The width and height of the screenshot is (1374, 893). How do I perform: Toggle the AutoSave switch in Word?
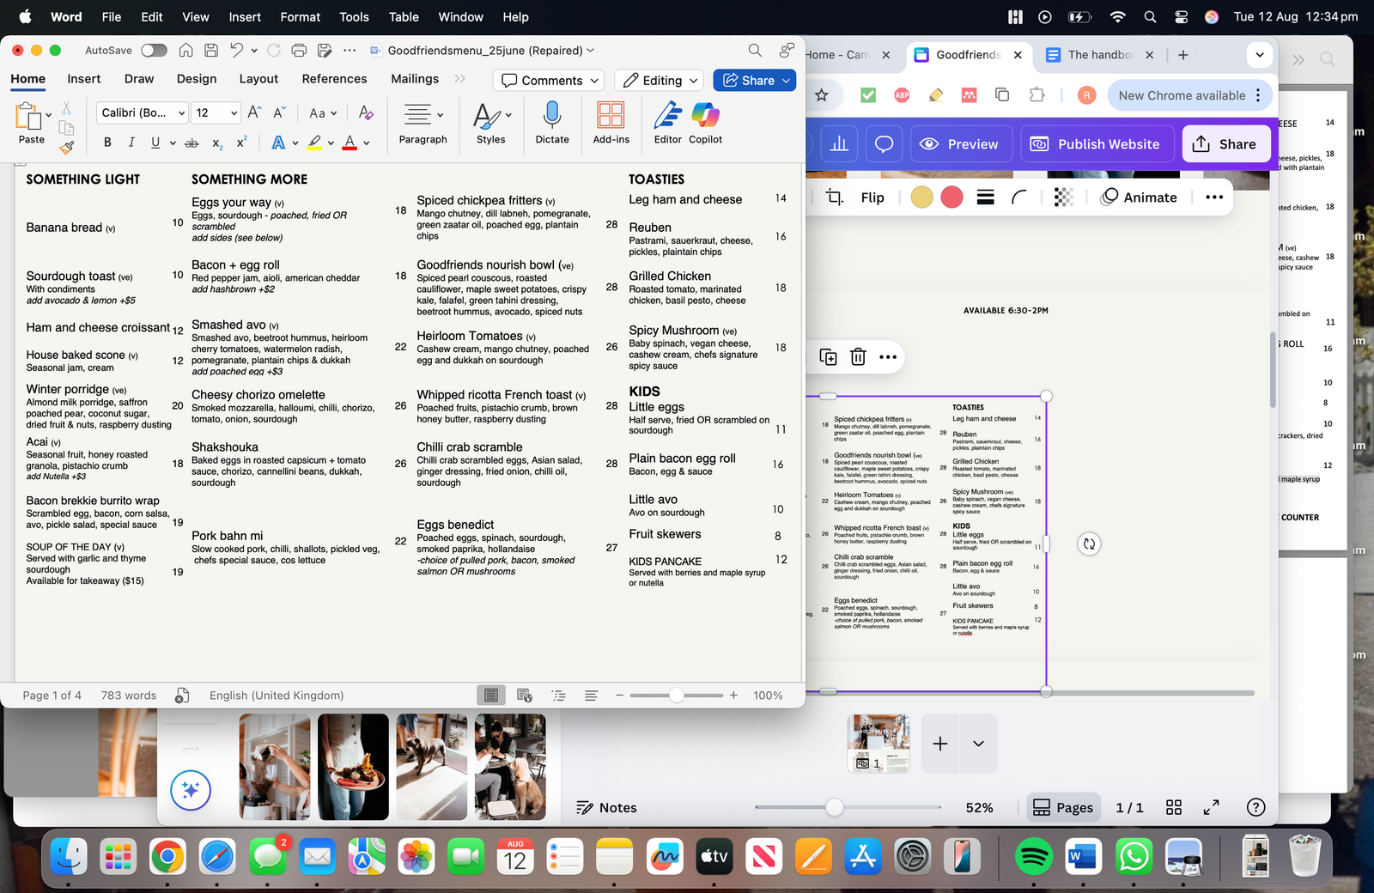(154, 51)
